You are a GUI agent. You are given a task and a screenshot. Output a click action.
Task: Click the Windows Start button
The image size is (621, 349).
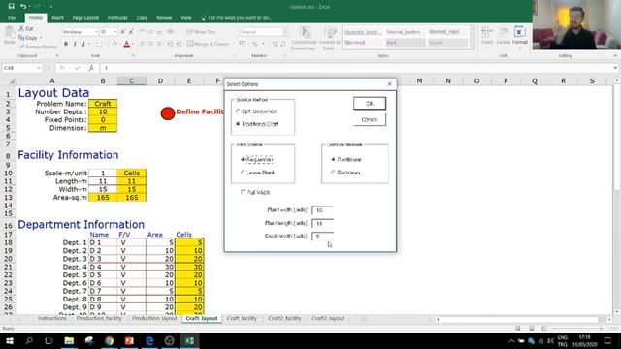[x=9, y=340]
